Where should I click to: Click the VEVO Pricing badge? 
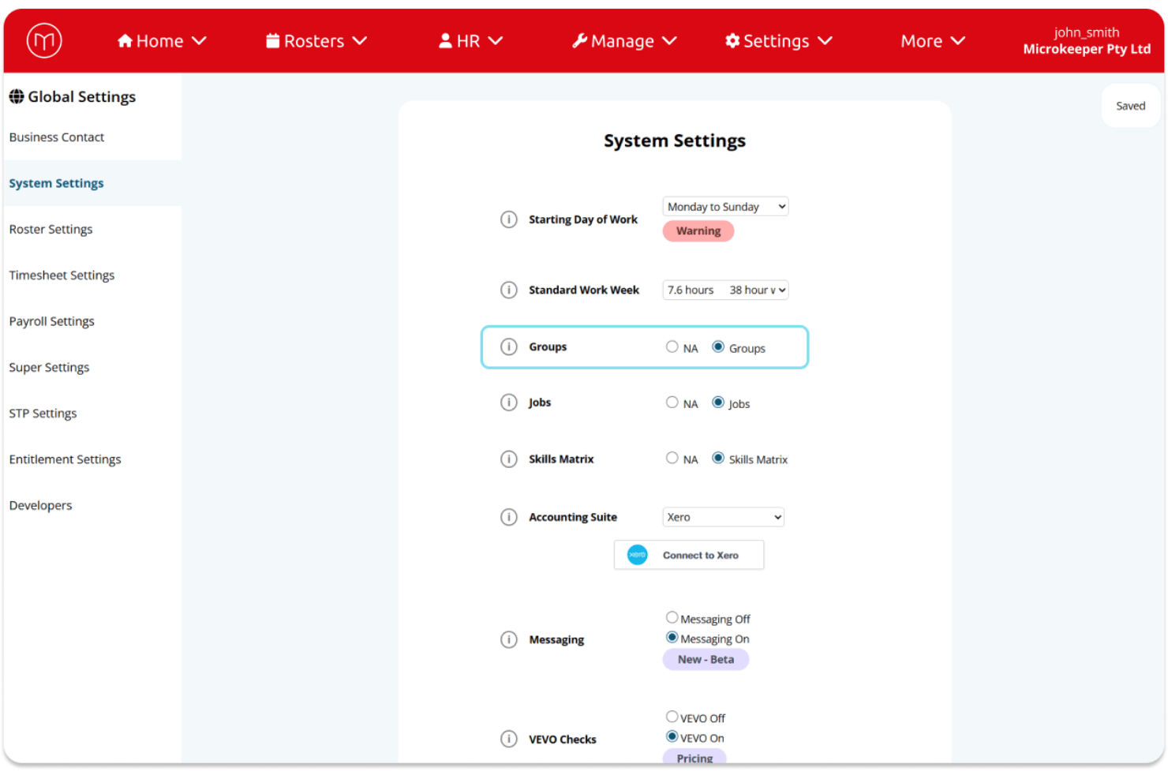click(x=694, y=758)
